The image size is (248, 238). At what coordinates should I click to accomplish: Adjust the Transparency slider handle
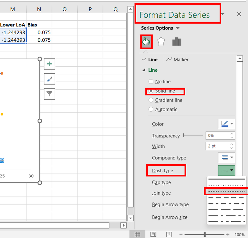(184, 135)
